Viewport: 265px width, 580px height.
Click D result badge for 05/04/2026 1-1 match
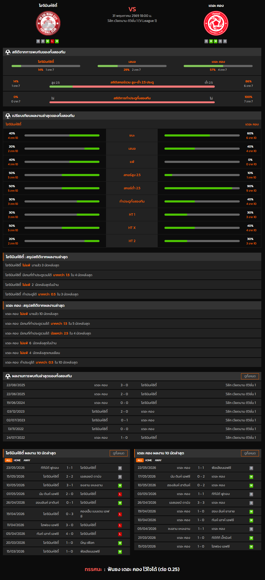pos(251,529)
